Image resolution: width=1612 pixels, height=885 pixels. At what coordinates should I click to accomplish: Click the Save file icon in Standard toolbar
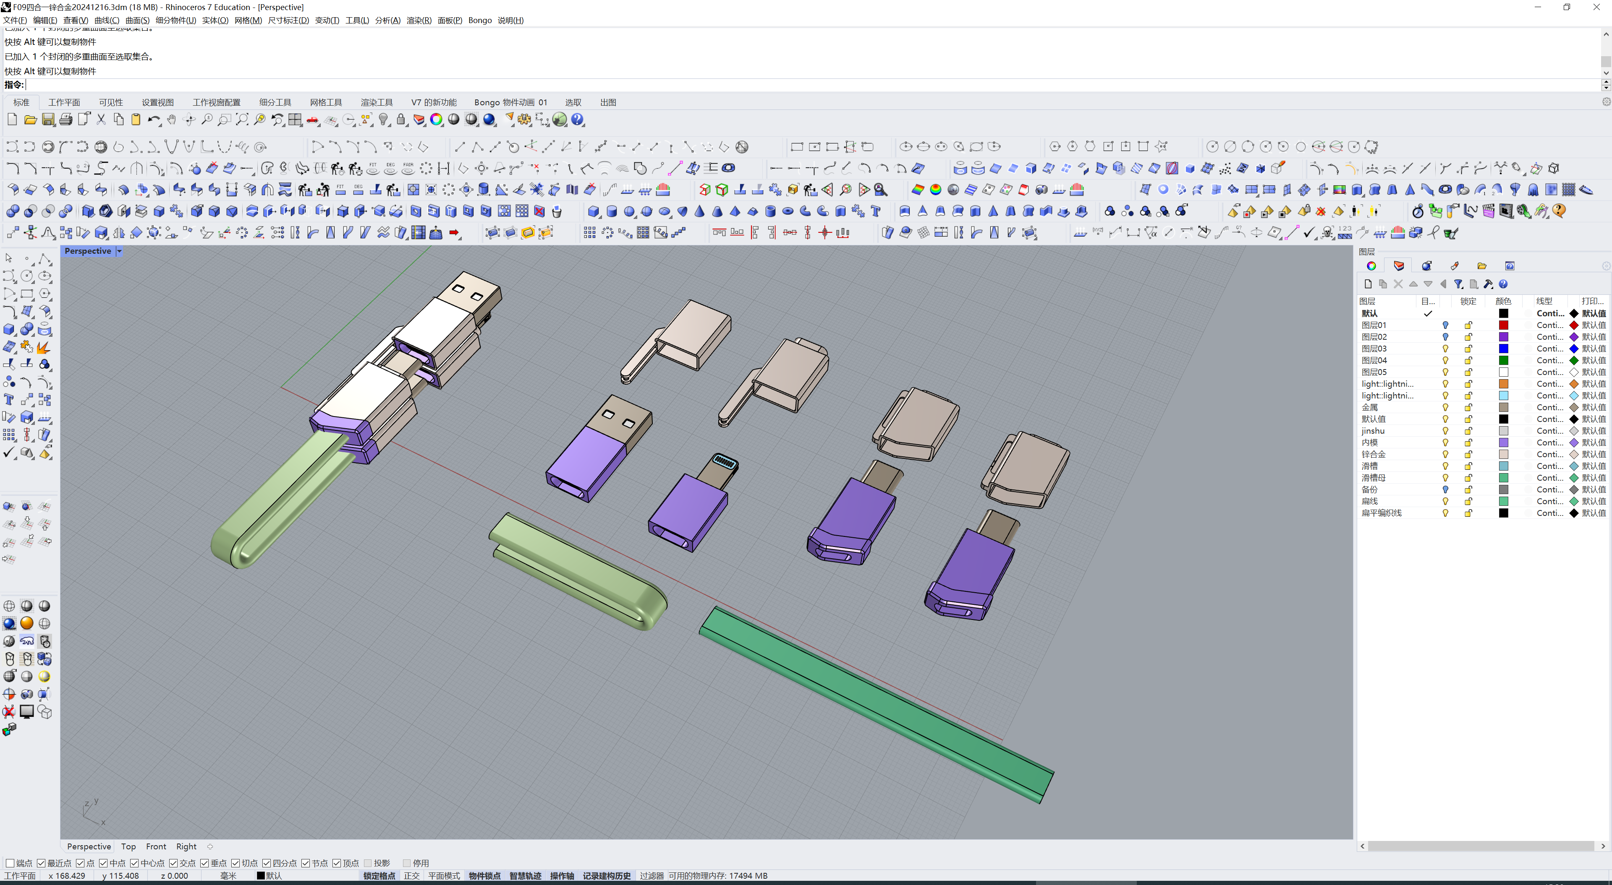coord(48,120)
